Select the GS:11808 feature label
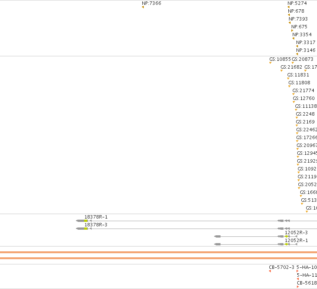The width and height of the screenshot is (317, 289). pyautogui.click(x=299, y=83)
